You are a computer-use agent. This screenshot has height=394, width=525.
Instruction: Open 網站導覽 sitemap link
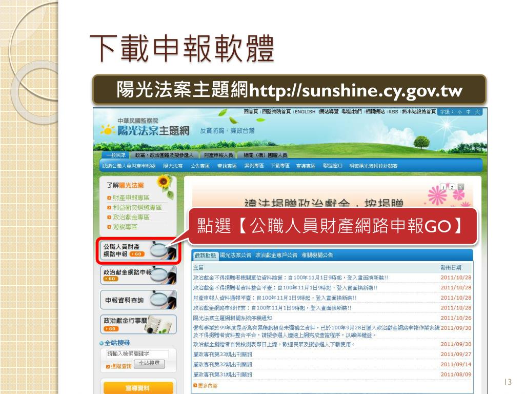[329, 111]
